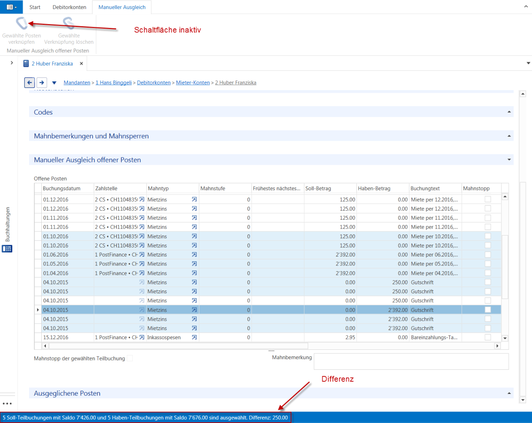Click the Gewählte Verknüpfung löschen icon
Screen dimensions: 532x423
pos(68,23)
